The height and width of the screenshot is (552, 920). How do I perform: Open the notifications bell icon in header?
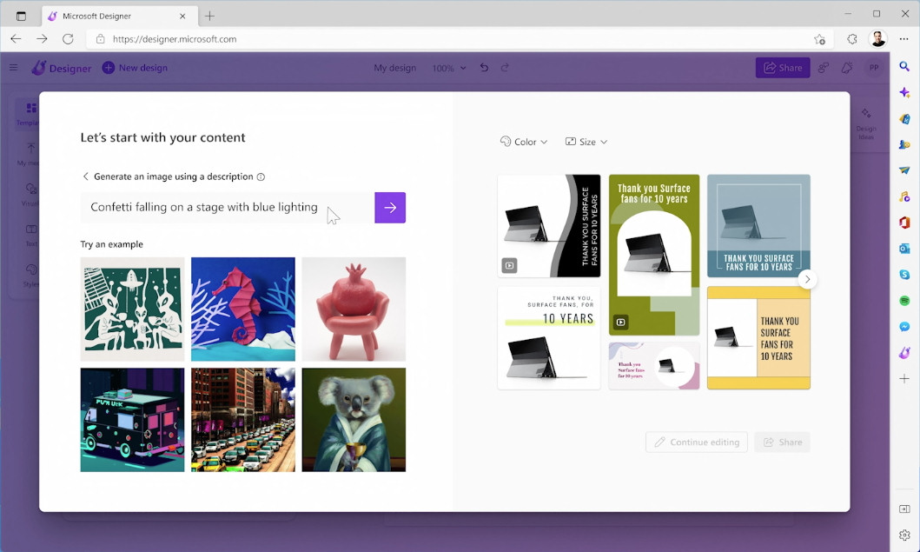(847, 68)
